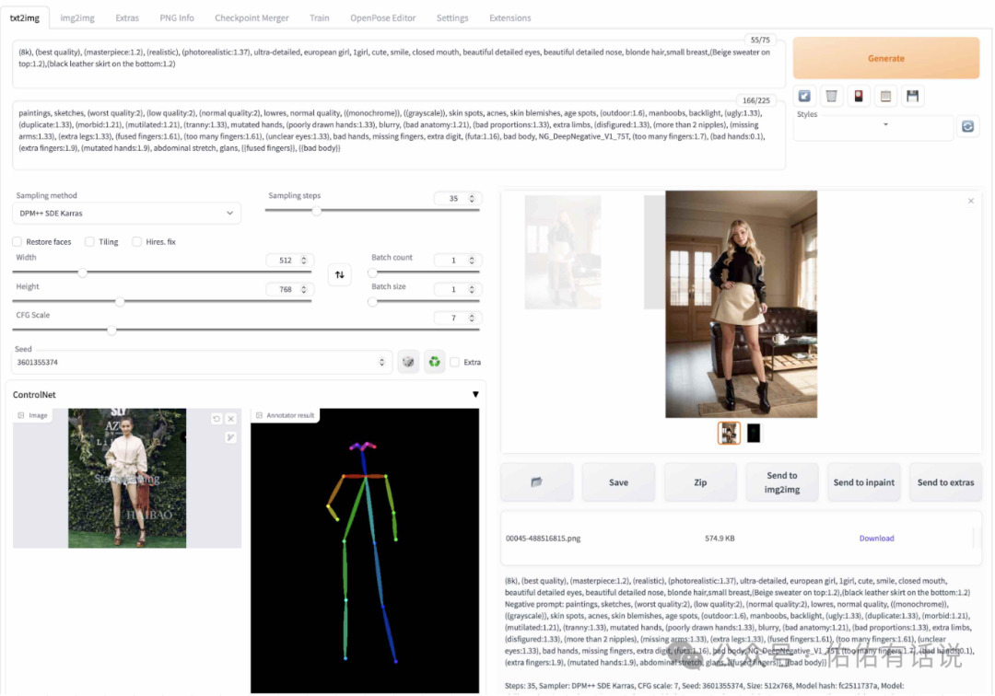Open the Extensions tab

click(510, 17)
